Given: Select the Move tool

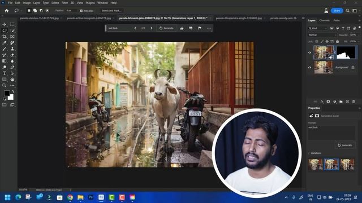Looking at the screenshot, I should pyautogui.click(x=4, y=24).
